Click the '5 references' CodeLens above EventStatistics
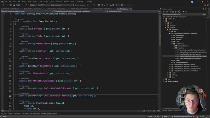 [x=19, y=19]
